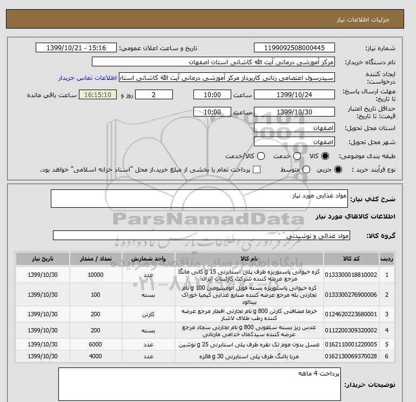Click the ردیف column header
Image resolution: width=416 pixels, height=402 pixels.
click(x=387, y=258)
